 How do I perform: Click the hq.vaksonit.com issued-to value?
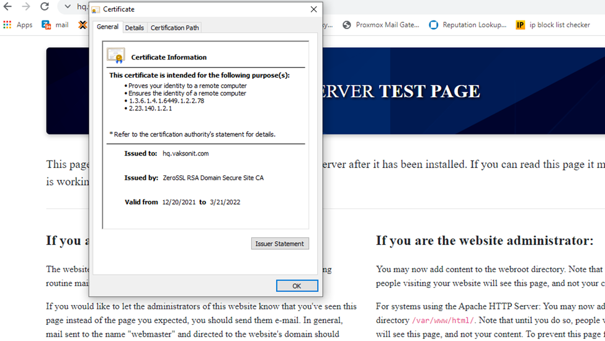coord(186,153)
